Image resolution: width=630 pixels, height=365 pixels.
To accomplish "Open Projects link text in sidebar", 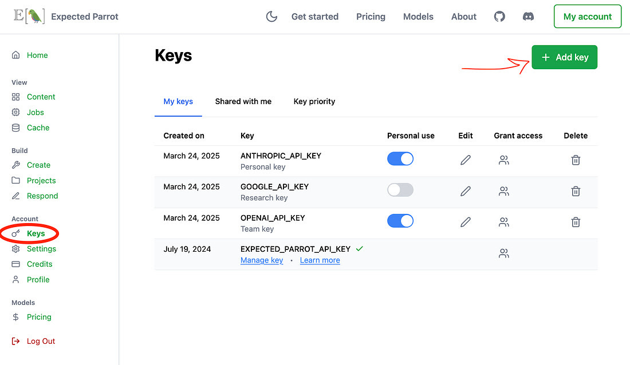I will point(41,181).
